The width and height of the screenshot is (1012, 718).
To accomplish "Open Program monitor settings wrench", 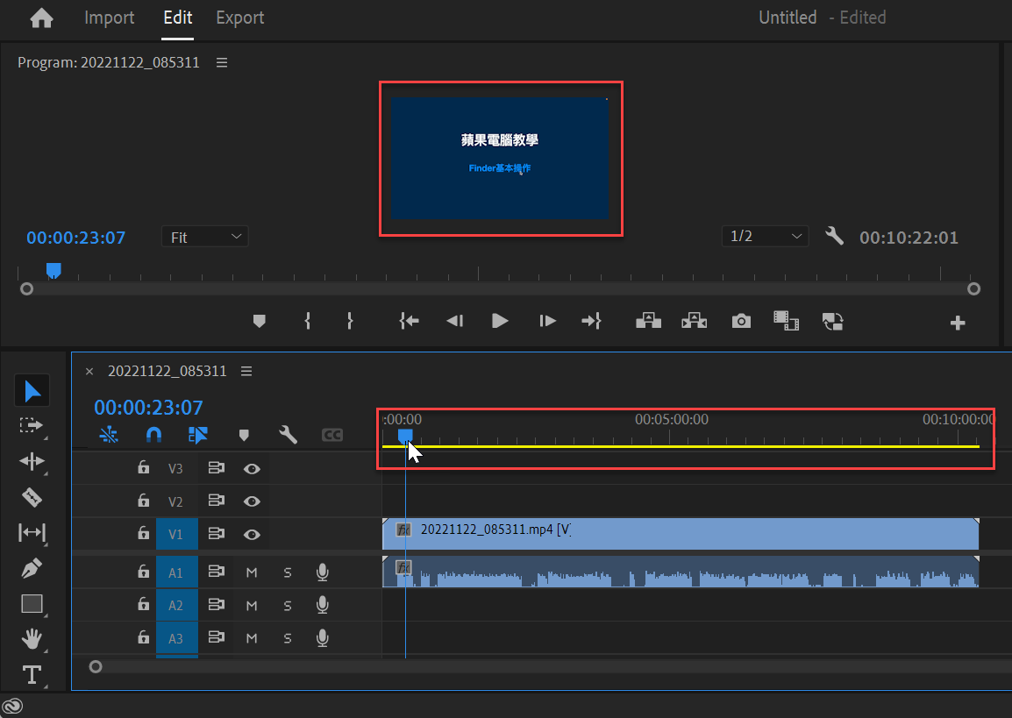I will point(834,236).
